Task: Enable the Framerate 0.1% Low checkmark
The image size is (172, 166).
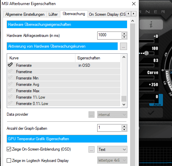Action: [10, 103]
